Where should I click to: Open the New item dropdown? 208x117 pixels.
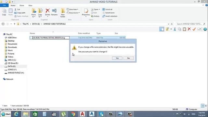72,9
